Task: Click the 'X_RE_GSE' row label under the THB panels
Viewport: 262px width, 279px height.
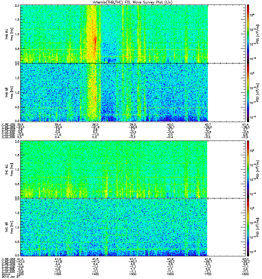Action: [x=8, y=125]
